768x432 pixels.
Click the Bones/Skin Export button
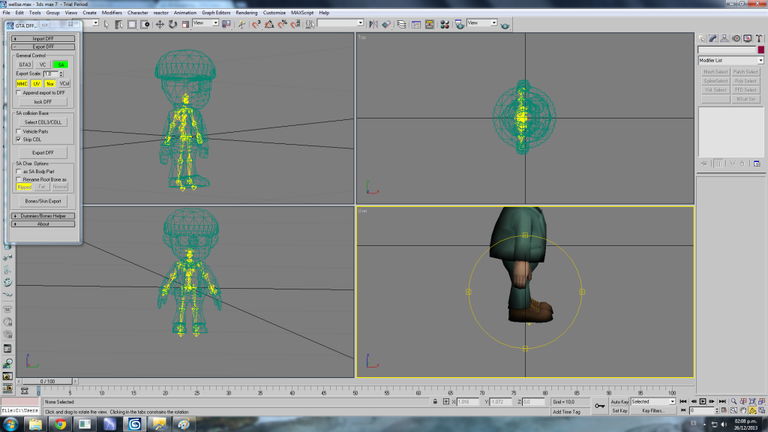pyautogui.click(x=43, y=201)
